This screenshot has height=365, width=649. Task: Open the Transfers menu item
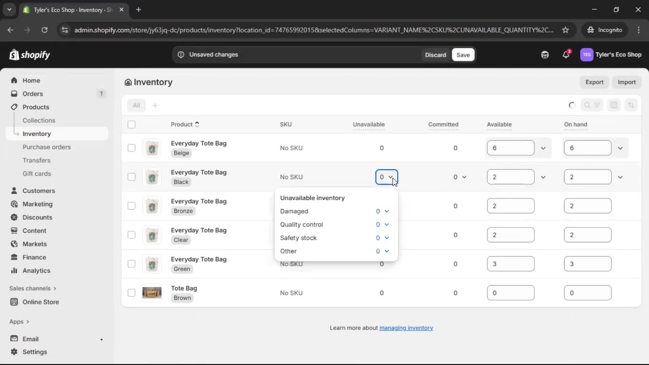(x=37, y=160)
